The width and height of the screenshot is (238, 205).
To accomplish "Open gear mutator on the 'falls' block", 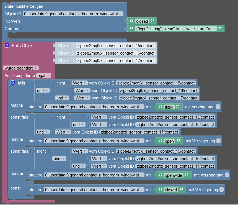I will pos(12,83).
